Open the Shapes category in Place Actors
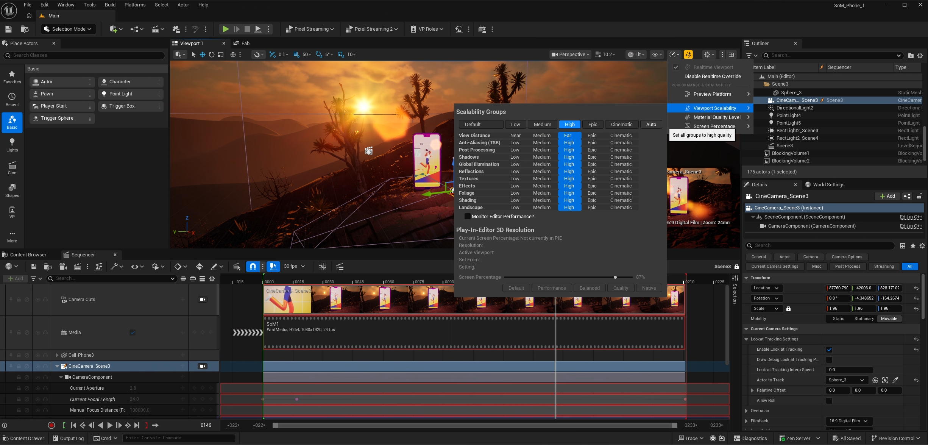Screen dimensions: 928x445 12,190
